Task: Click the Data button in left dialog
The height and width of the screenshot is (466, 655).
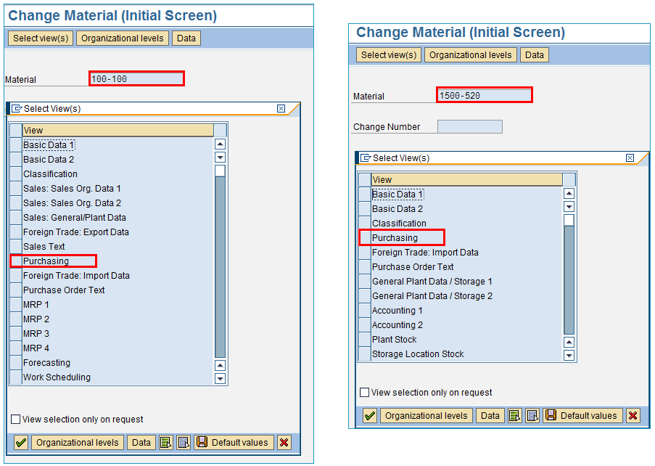Action: click(x=141, y=442)
